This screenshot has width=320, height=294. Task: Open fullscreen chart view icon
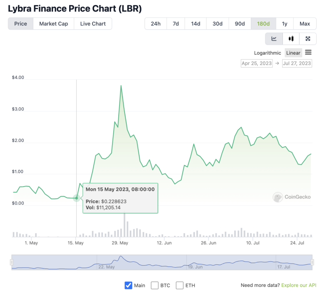(x=308, y=39)
